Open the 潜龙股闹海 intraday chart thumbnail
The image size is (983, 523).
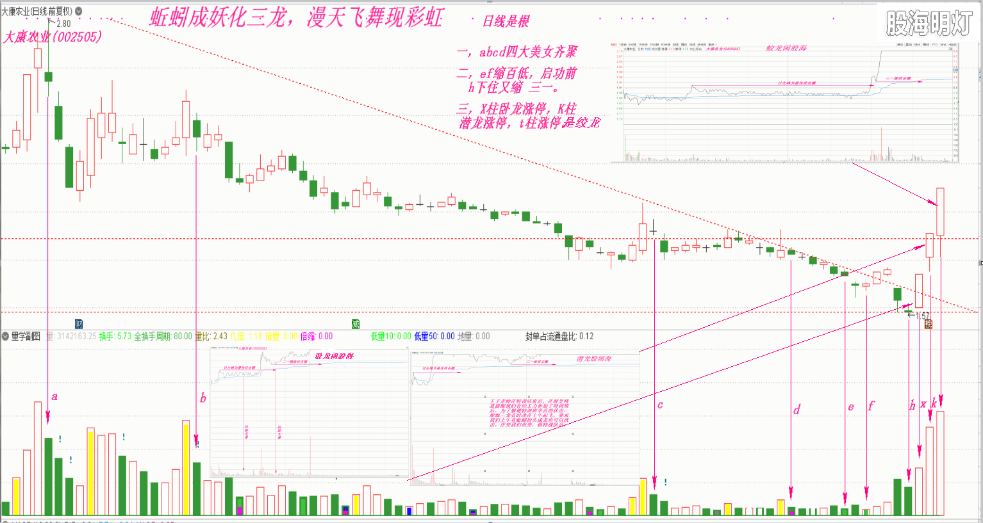point(525,418)
